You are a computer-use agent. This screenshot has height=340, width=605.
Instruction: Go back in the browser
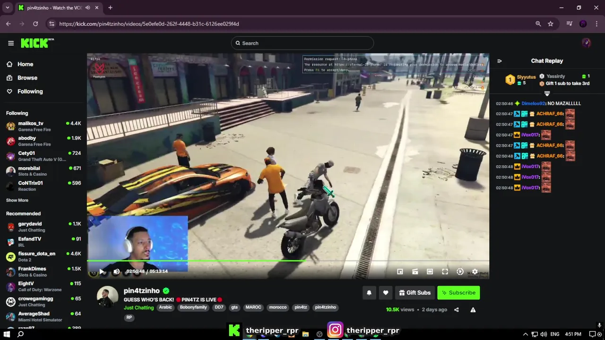(9, 24)
